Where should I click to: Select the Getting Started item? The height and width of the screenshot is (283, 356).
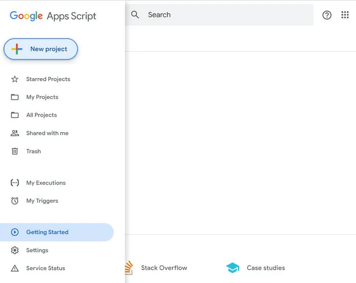point(57,232)
